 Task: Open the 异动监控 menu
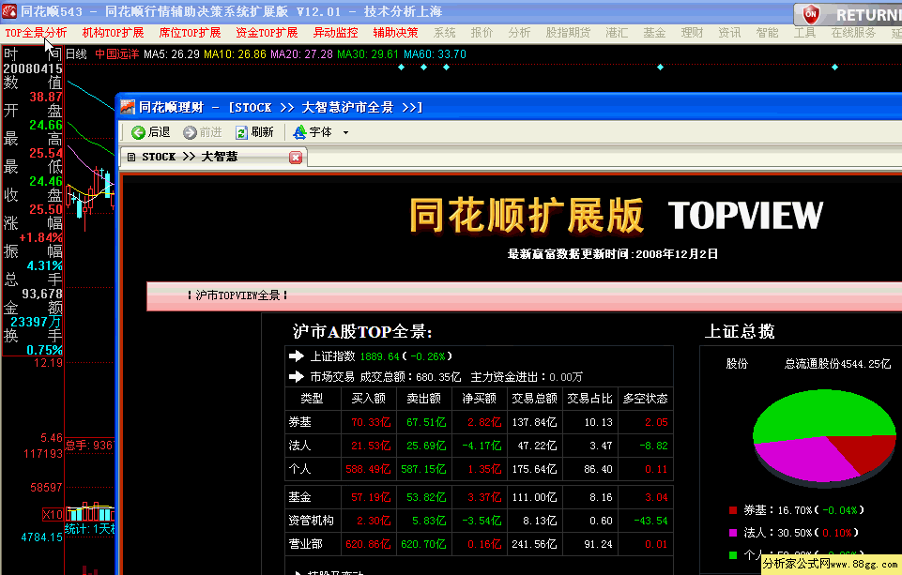click(335, 33)
